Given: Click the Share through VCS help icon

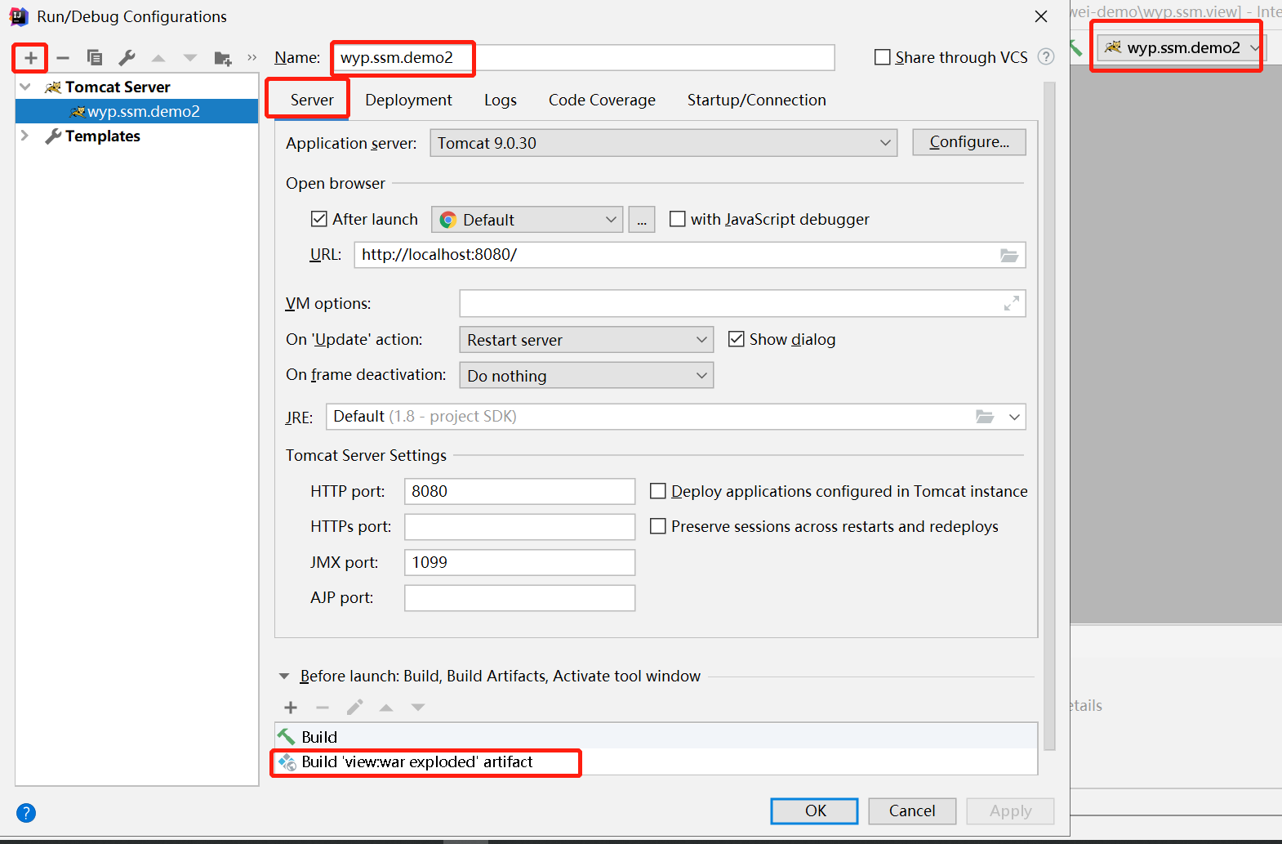Looking at the screenshot, I should click(x=1046, y=57).
